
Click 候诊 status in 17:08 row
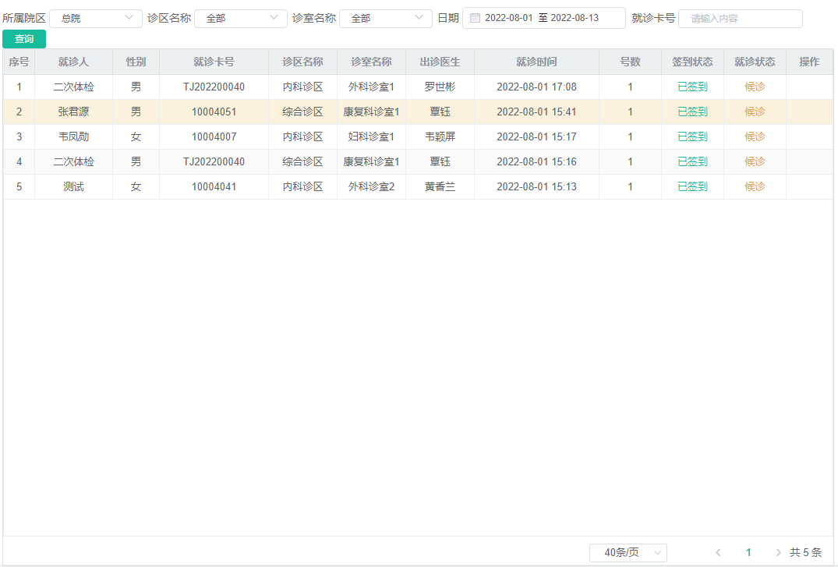tap(755, 87)
